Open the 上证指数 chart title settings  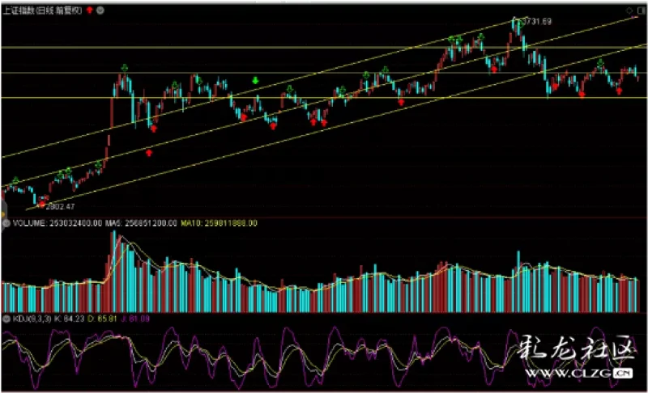(42, 9)
